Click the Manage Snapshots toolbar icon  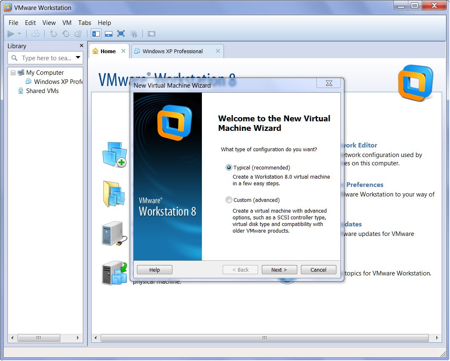point(78,34)
